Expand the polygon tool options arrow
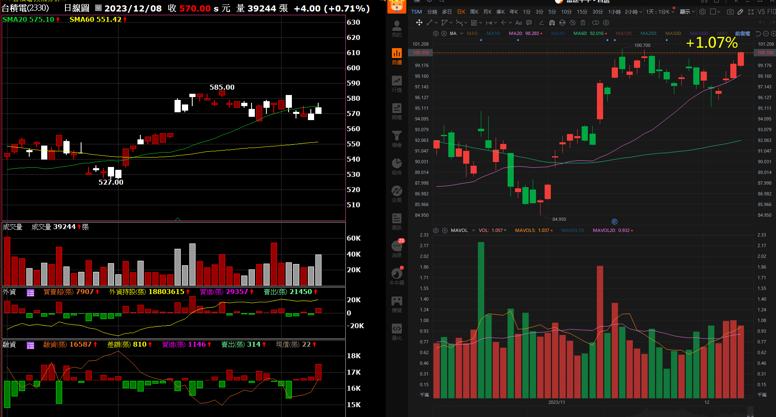The image size is (776, 417). point(451,23)
